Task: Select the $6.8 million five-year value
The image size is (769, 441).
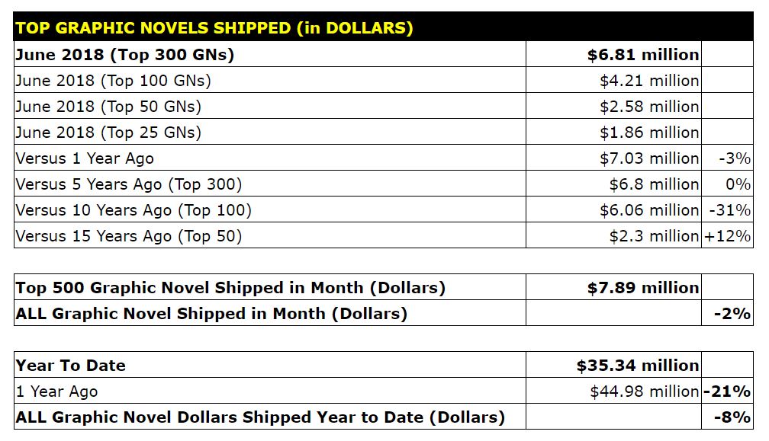Action: (x=653, y=184)
